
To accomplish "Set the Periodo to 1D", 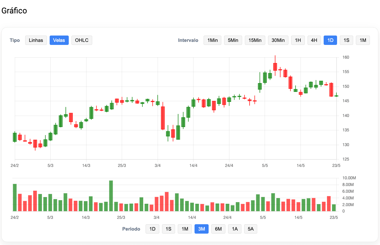I will (152, 229).
